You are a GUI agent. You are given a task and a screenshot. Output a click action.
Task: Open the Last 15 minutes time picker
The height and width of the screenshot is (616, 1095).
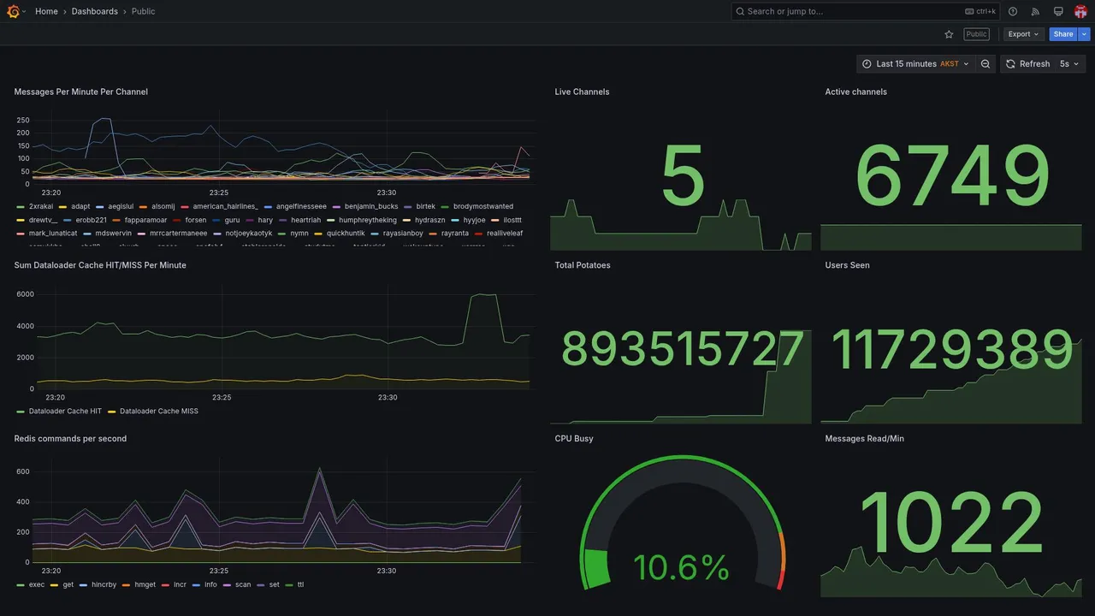tap(915, 64)
